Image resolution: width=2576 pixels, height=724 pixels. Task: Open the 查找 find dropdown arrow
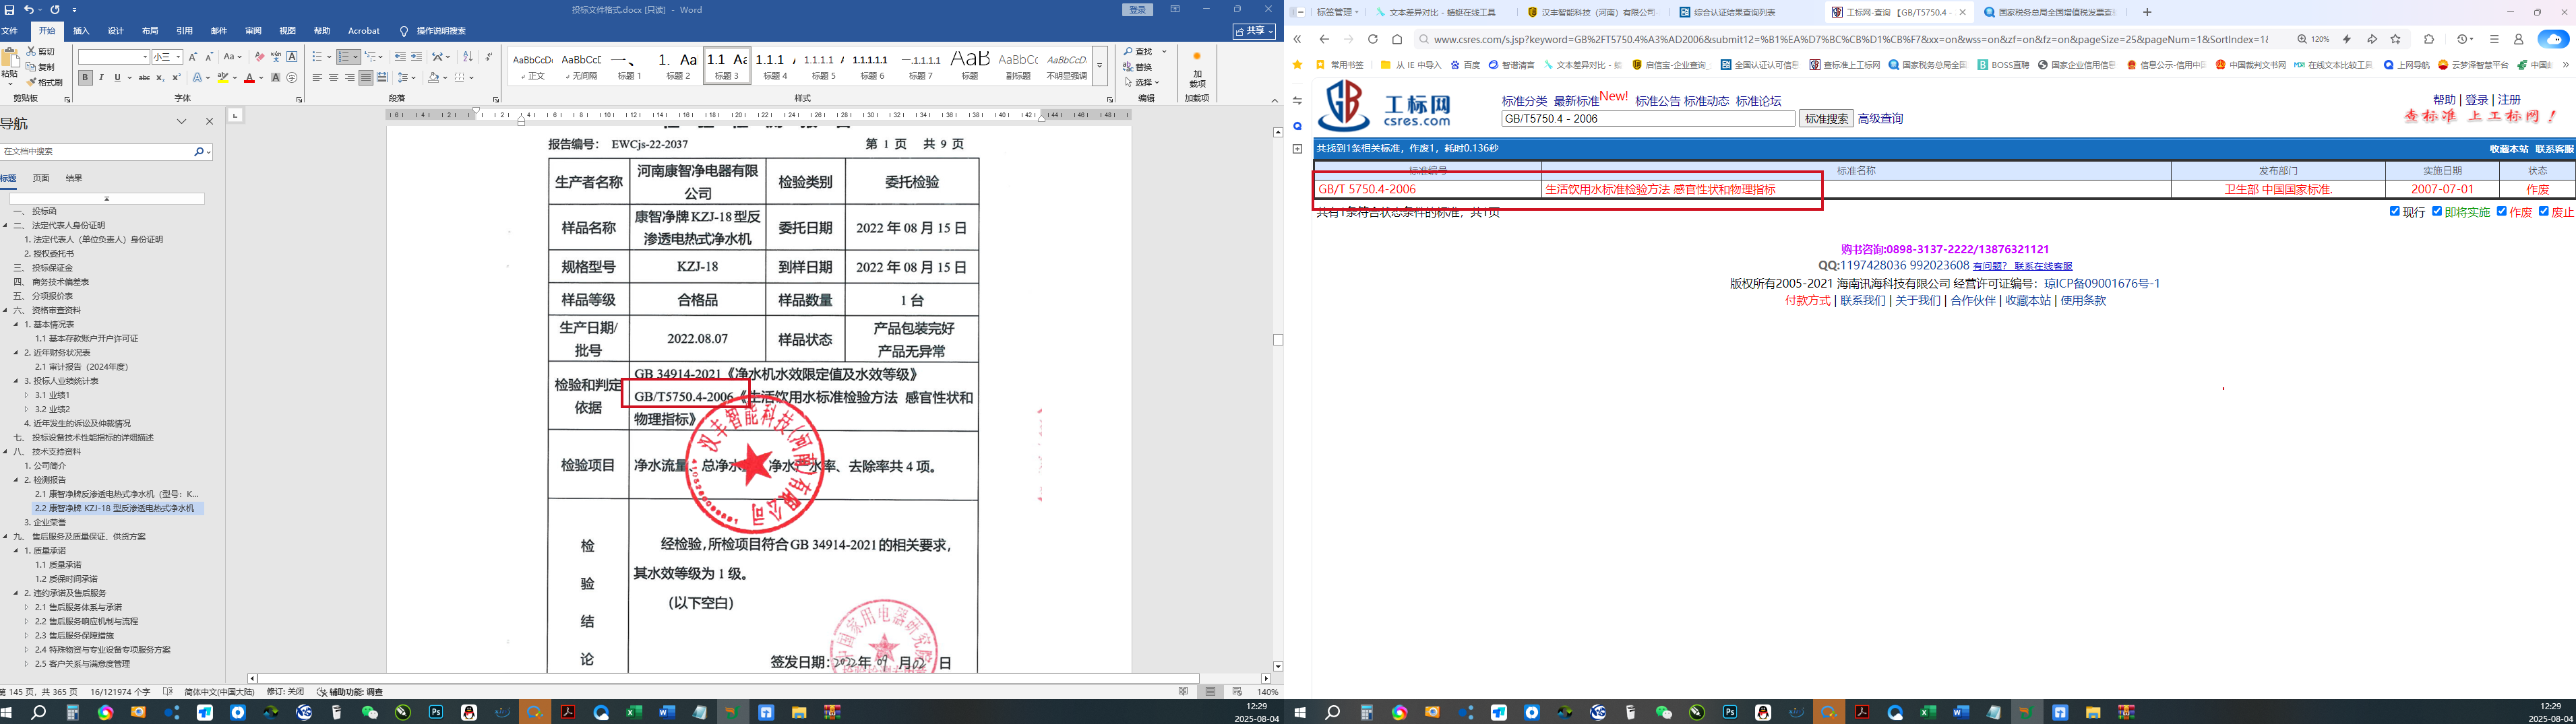1164,51
